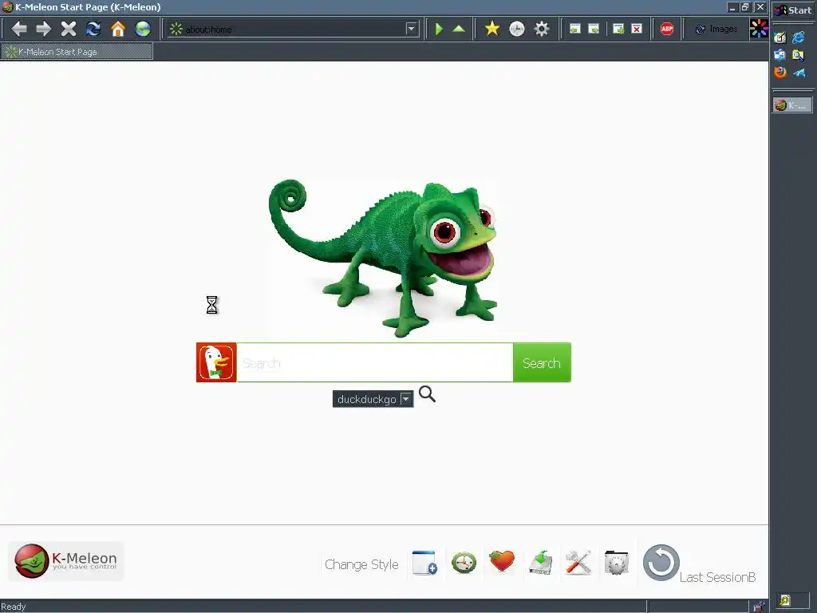Click the magnifying glass under the search box
This screenshot has height=613, width=817.
427,394
